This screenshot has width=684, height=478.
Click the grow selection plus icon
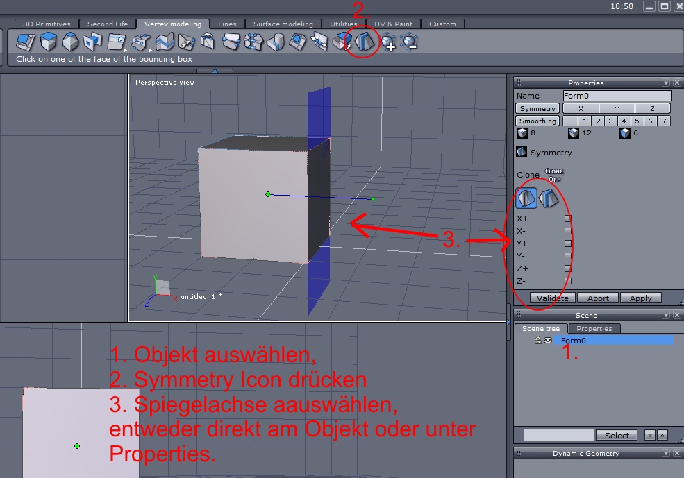[x=387, y=42]
